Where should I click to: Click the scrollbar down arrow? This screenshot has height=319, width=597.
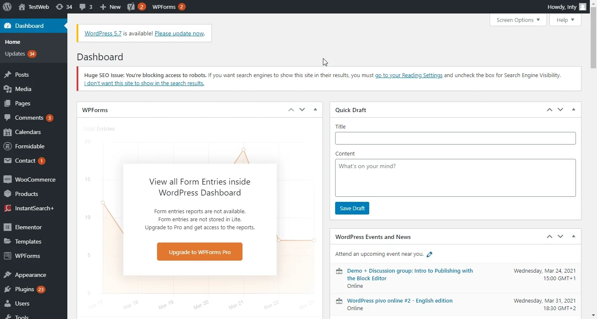[x=594, y=315]
